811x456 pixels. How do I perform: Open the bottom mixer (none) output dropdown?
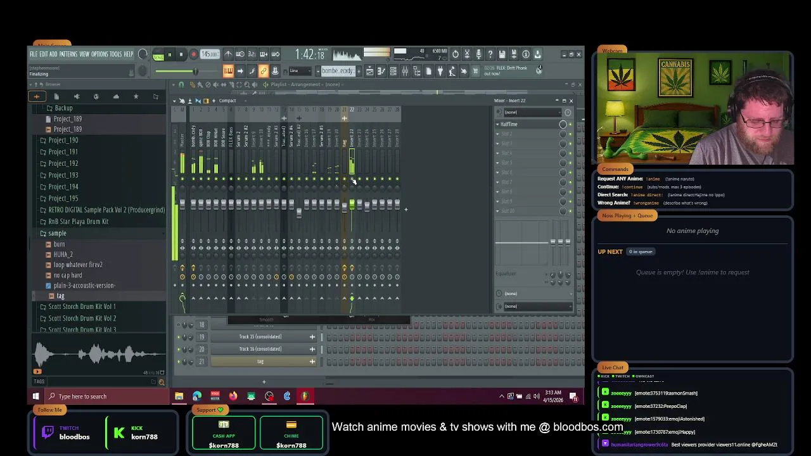pos(537,307)
